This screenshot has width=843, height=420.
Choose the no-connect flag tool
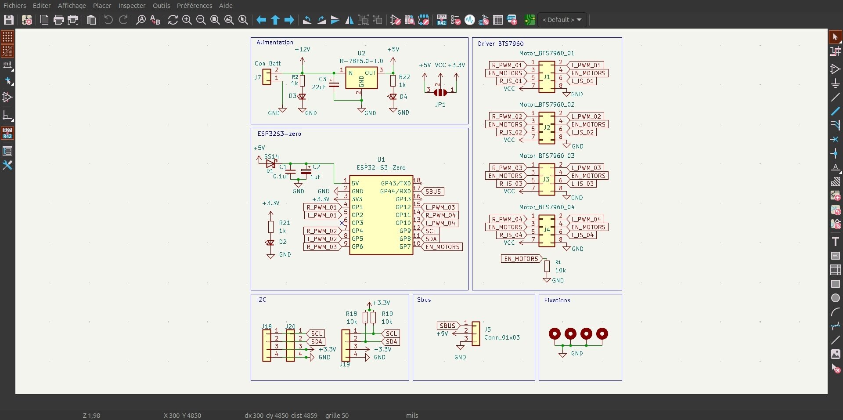[x=836, y=139]
